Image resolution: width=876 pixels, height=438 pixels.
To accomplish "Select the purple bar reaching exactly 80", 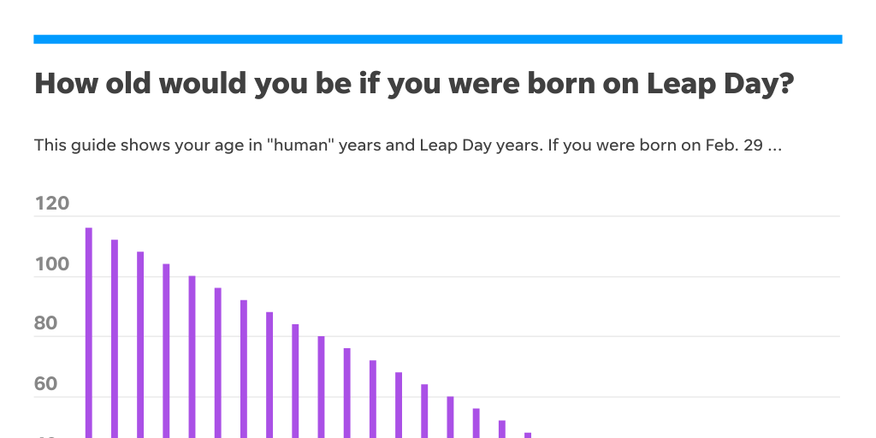I will [x=321, y=386].
